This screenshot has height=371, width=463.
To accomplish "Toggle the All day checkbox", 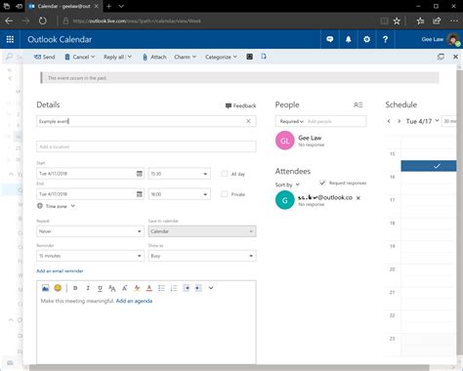I will click(225, 174).
